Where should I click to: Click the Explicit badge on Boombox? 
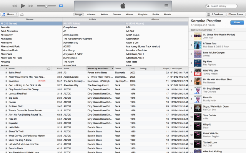tap(42, 81)
